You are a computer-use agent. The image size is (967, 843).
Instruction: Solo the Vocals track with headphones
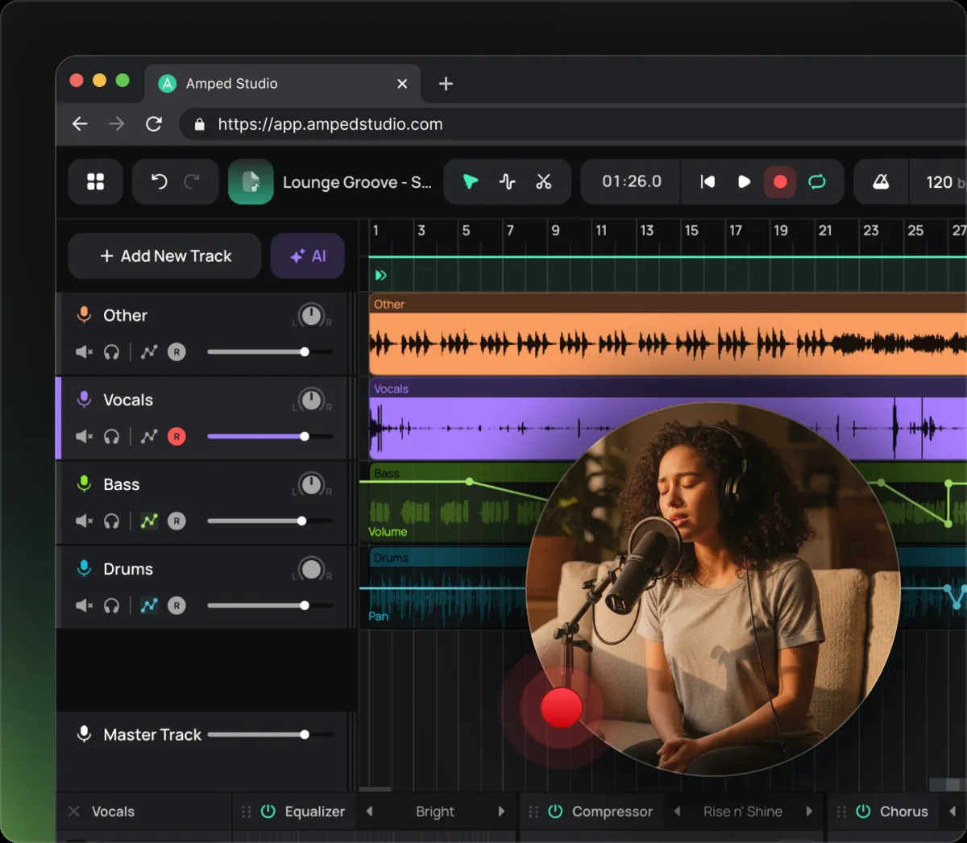tap(112, 437)
